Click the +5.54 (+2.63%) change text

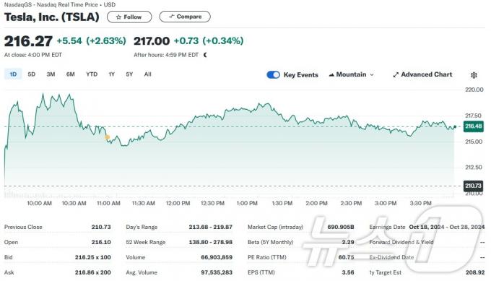tap(91, 40)
